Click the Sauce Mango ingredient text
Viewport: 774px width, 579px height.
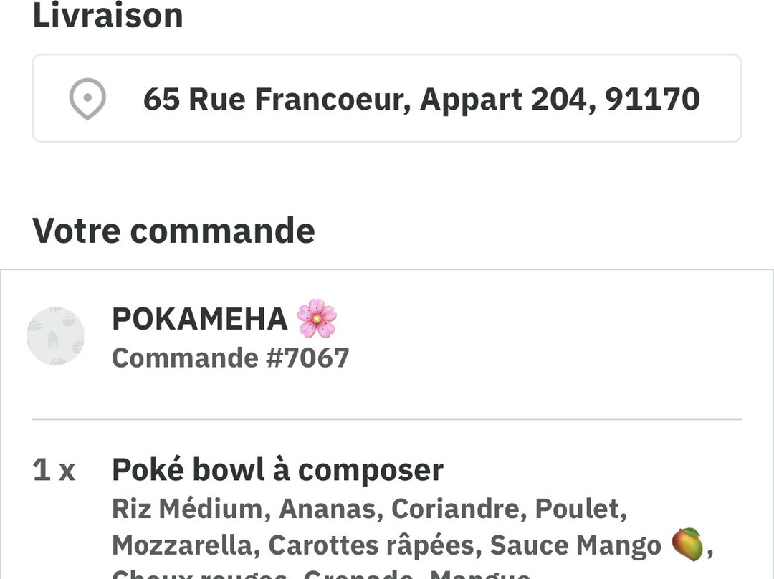click(575, 545)
